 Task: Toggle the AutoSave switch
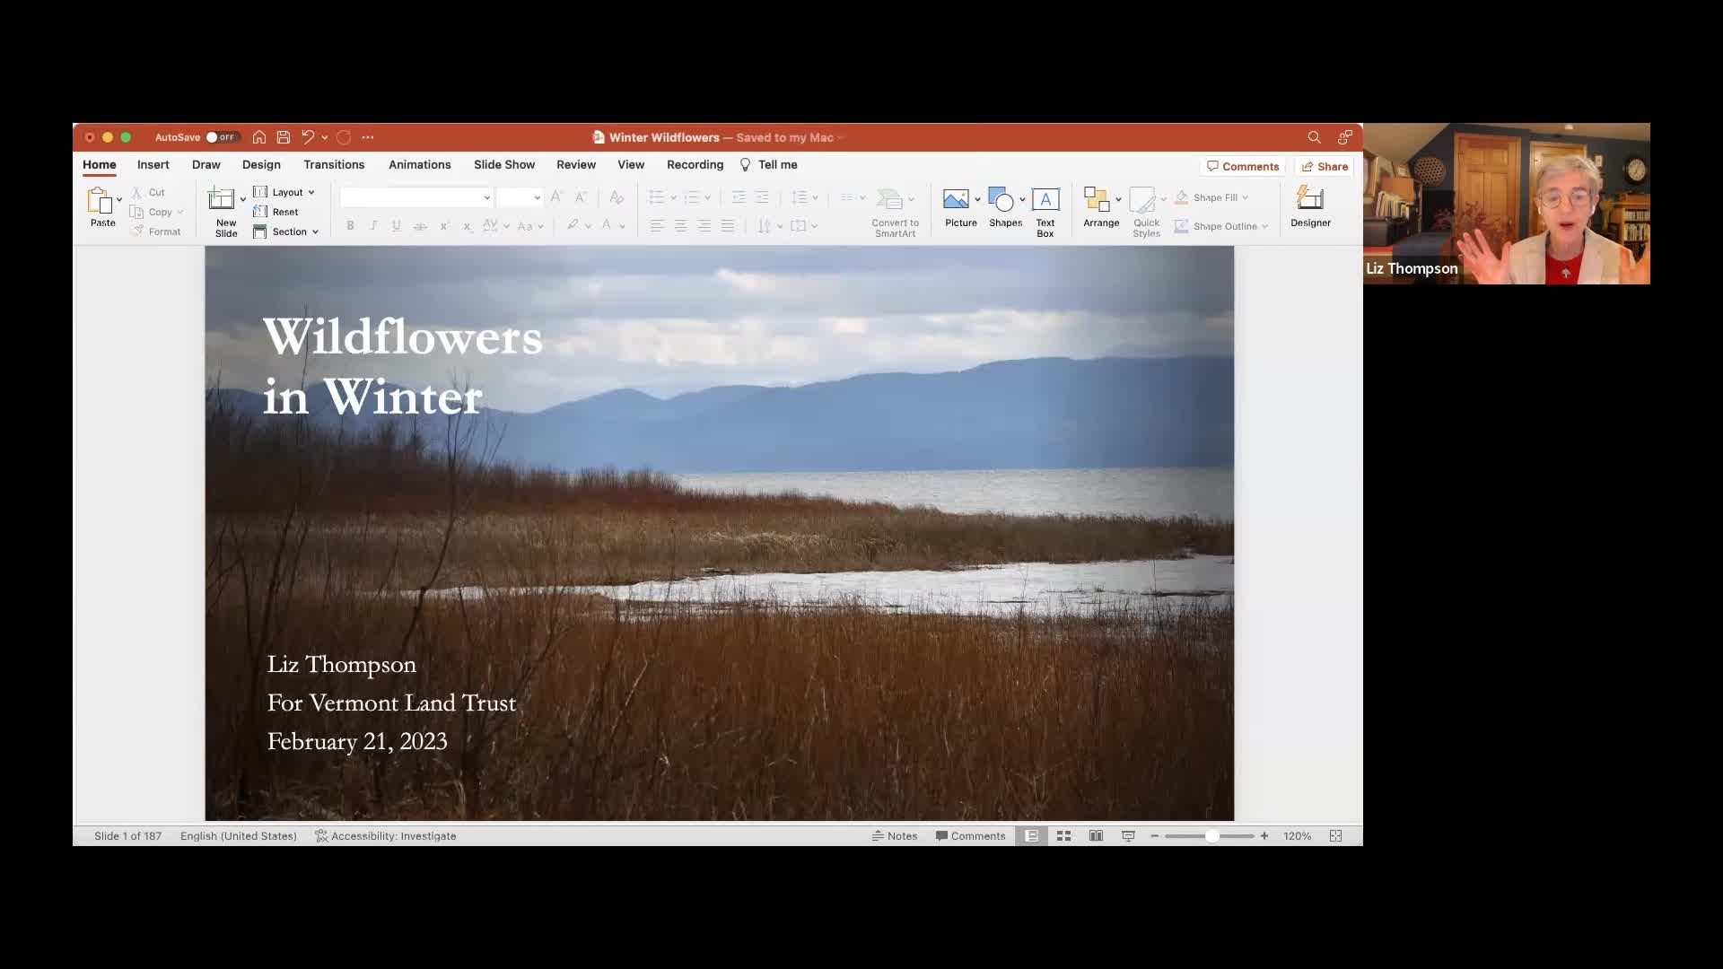[222, 137]
